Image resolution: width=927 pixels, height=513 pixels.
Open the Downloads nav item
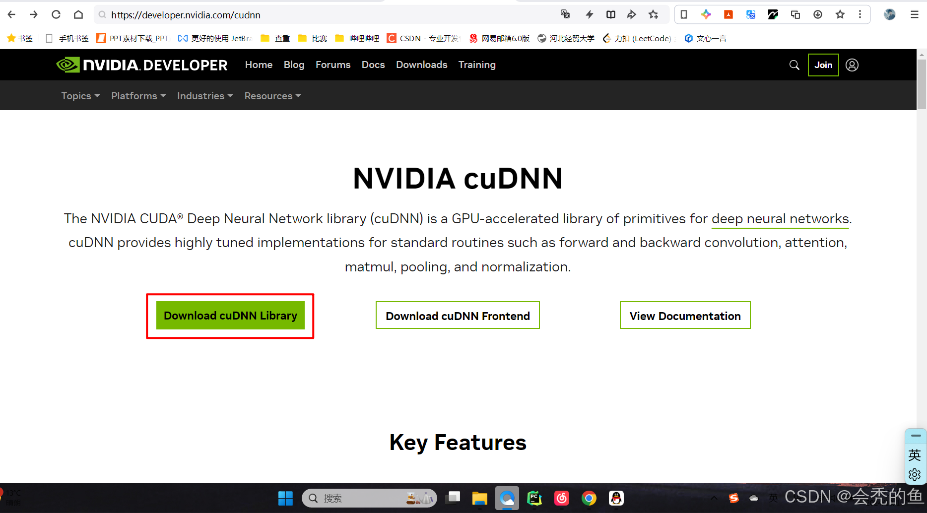click(422, 64)
